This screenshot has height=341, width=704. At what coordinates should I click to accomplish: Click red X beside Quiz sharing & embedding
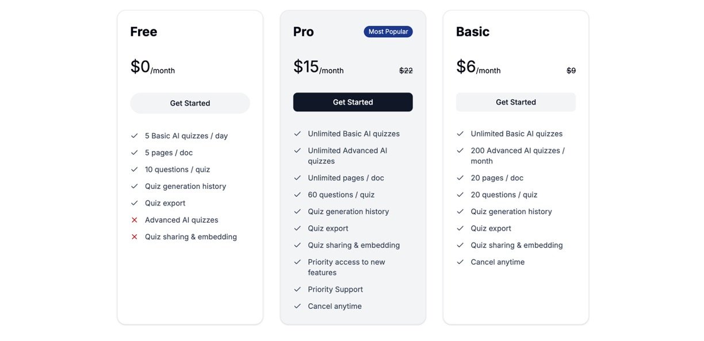tap(135, 237)
